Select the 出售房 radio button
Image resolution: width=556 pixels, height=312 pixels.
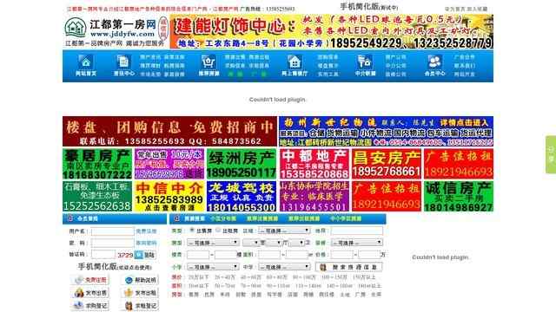point(192,231)
